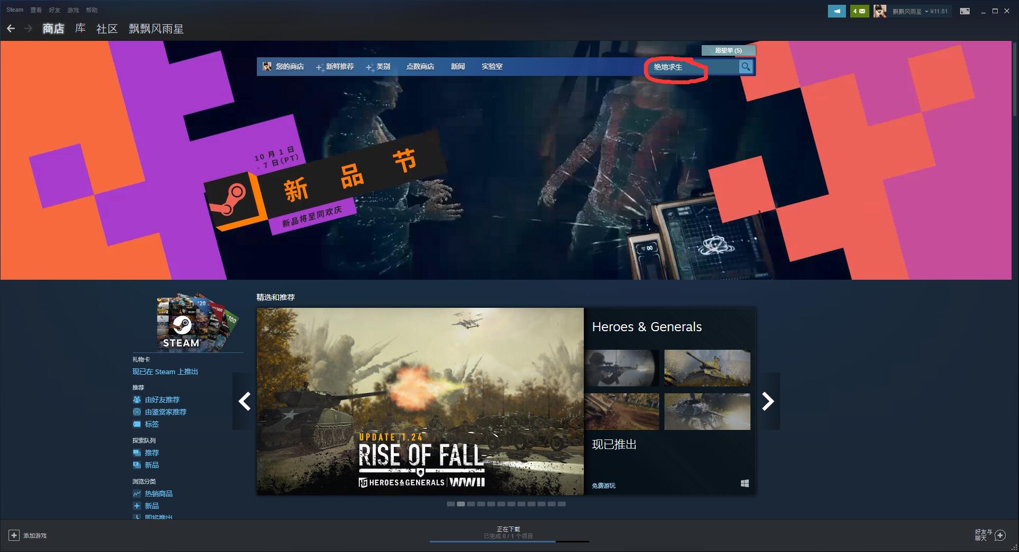Open the 标签 tags link

(152, 424)
